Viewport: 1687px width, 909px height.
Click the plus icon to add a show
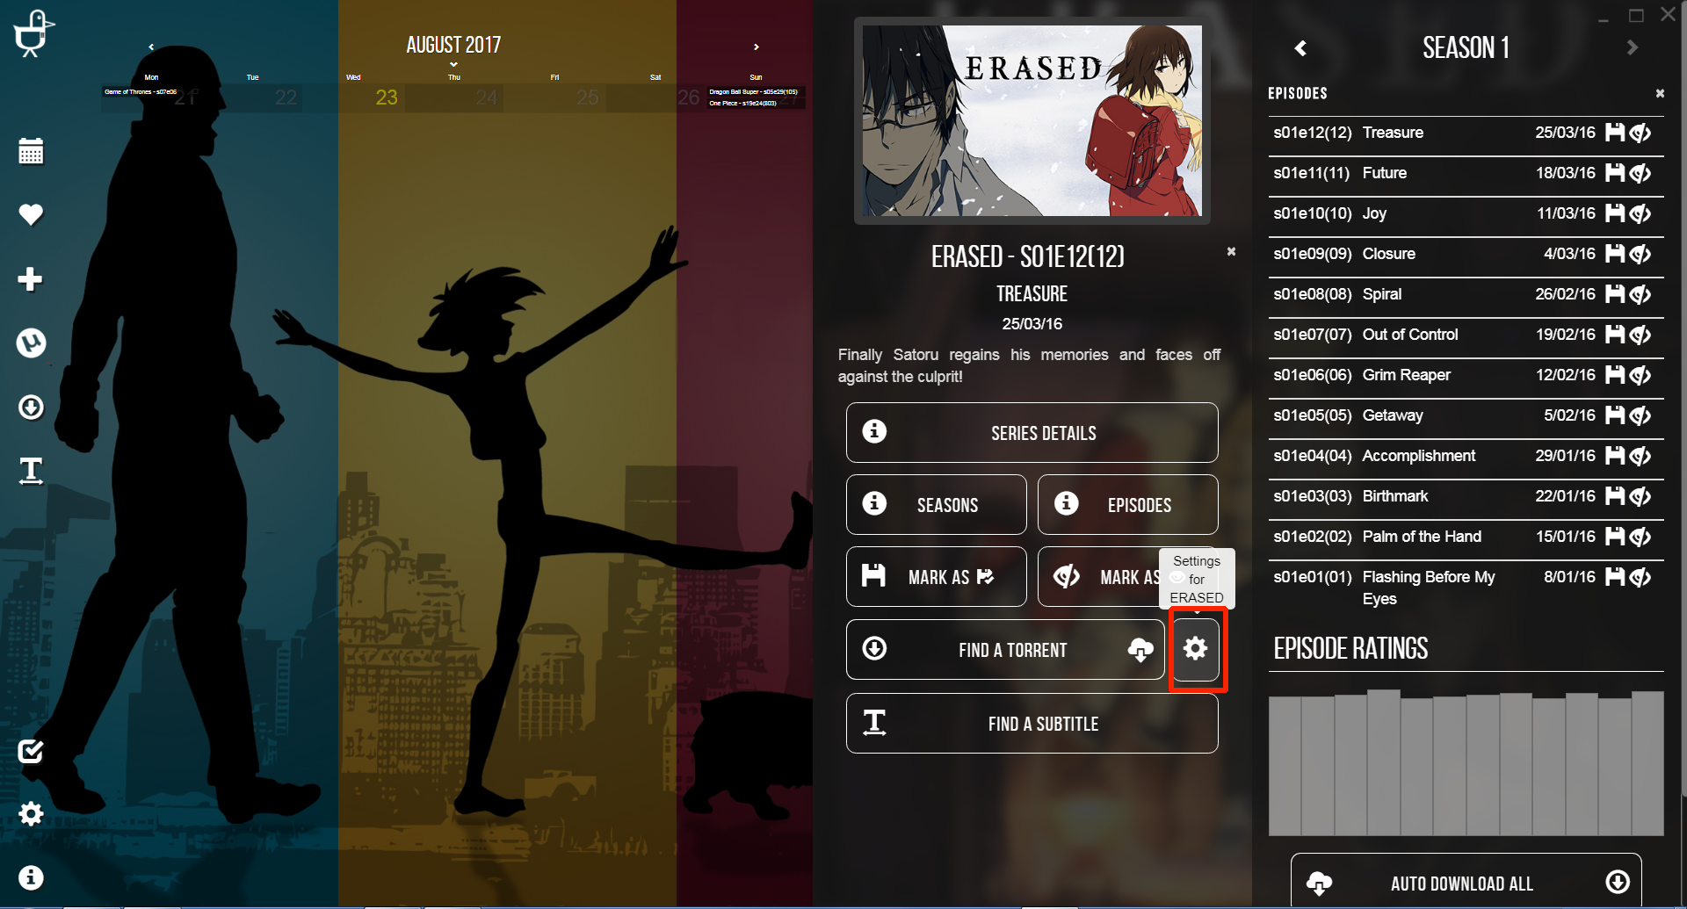tap(31, 279)
